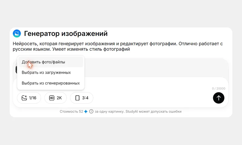The image size is (242, 145).
Task: Click the "Генератор изображений" heading
Action: [x=66, y=34]
